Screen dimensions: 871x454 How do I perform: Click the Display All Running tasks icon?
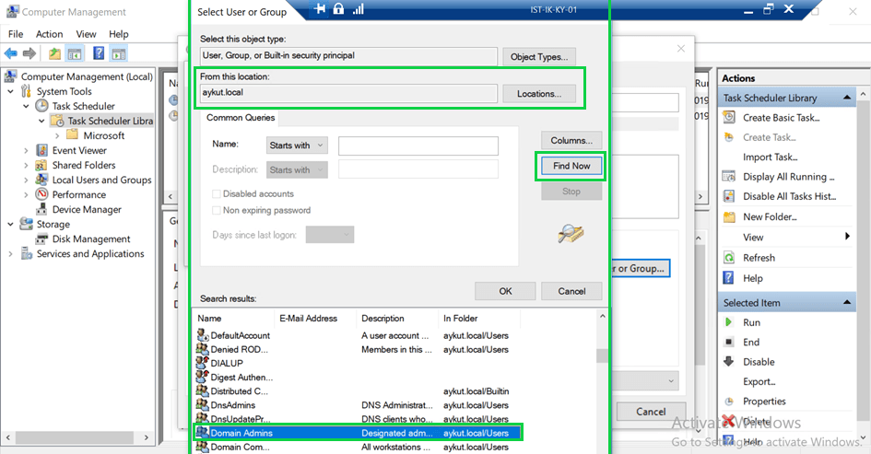click(729, 177)
